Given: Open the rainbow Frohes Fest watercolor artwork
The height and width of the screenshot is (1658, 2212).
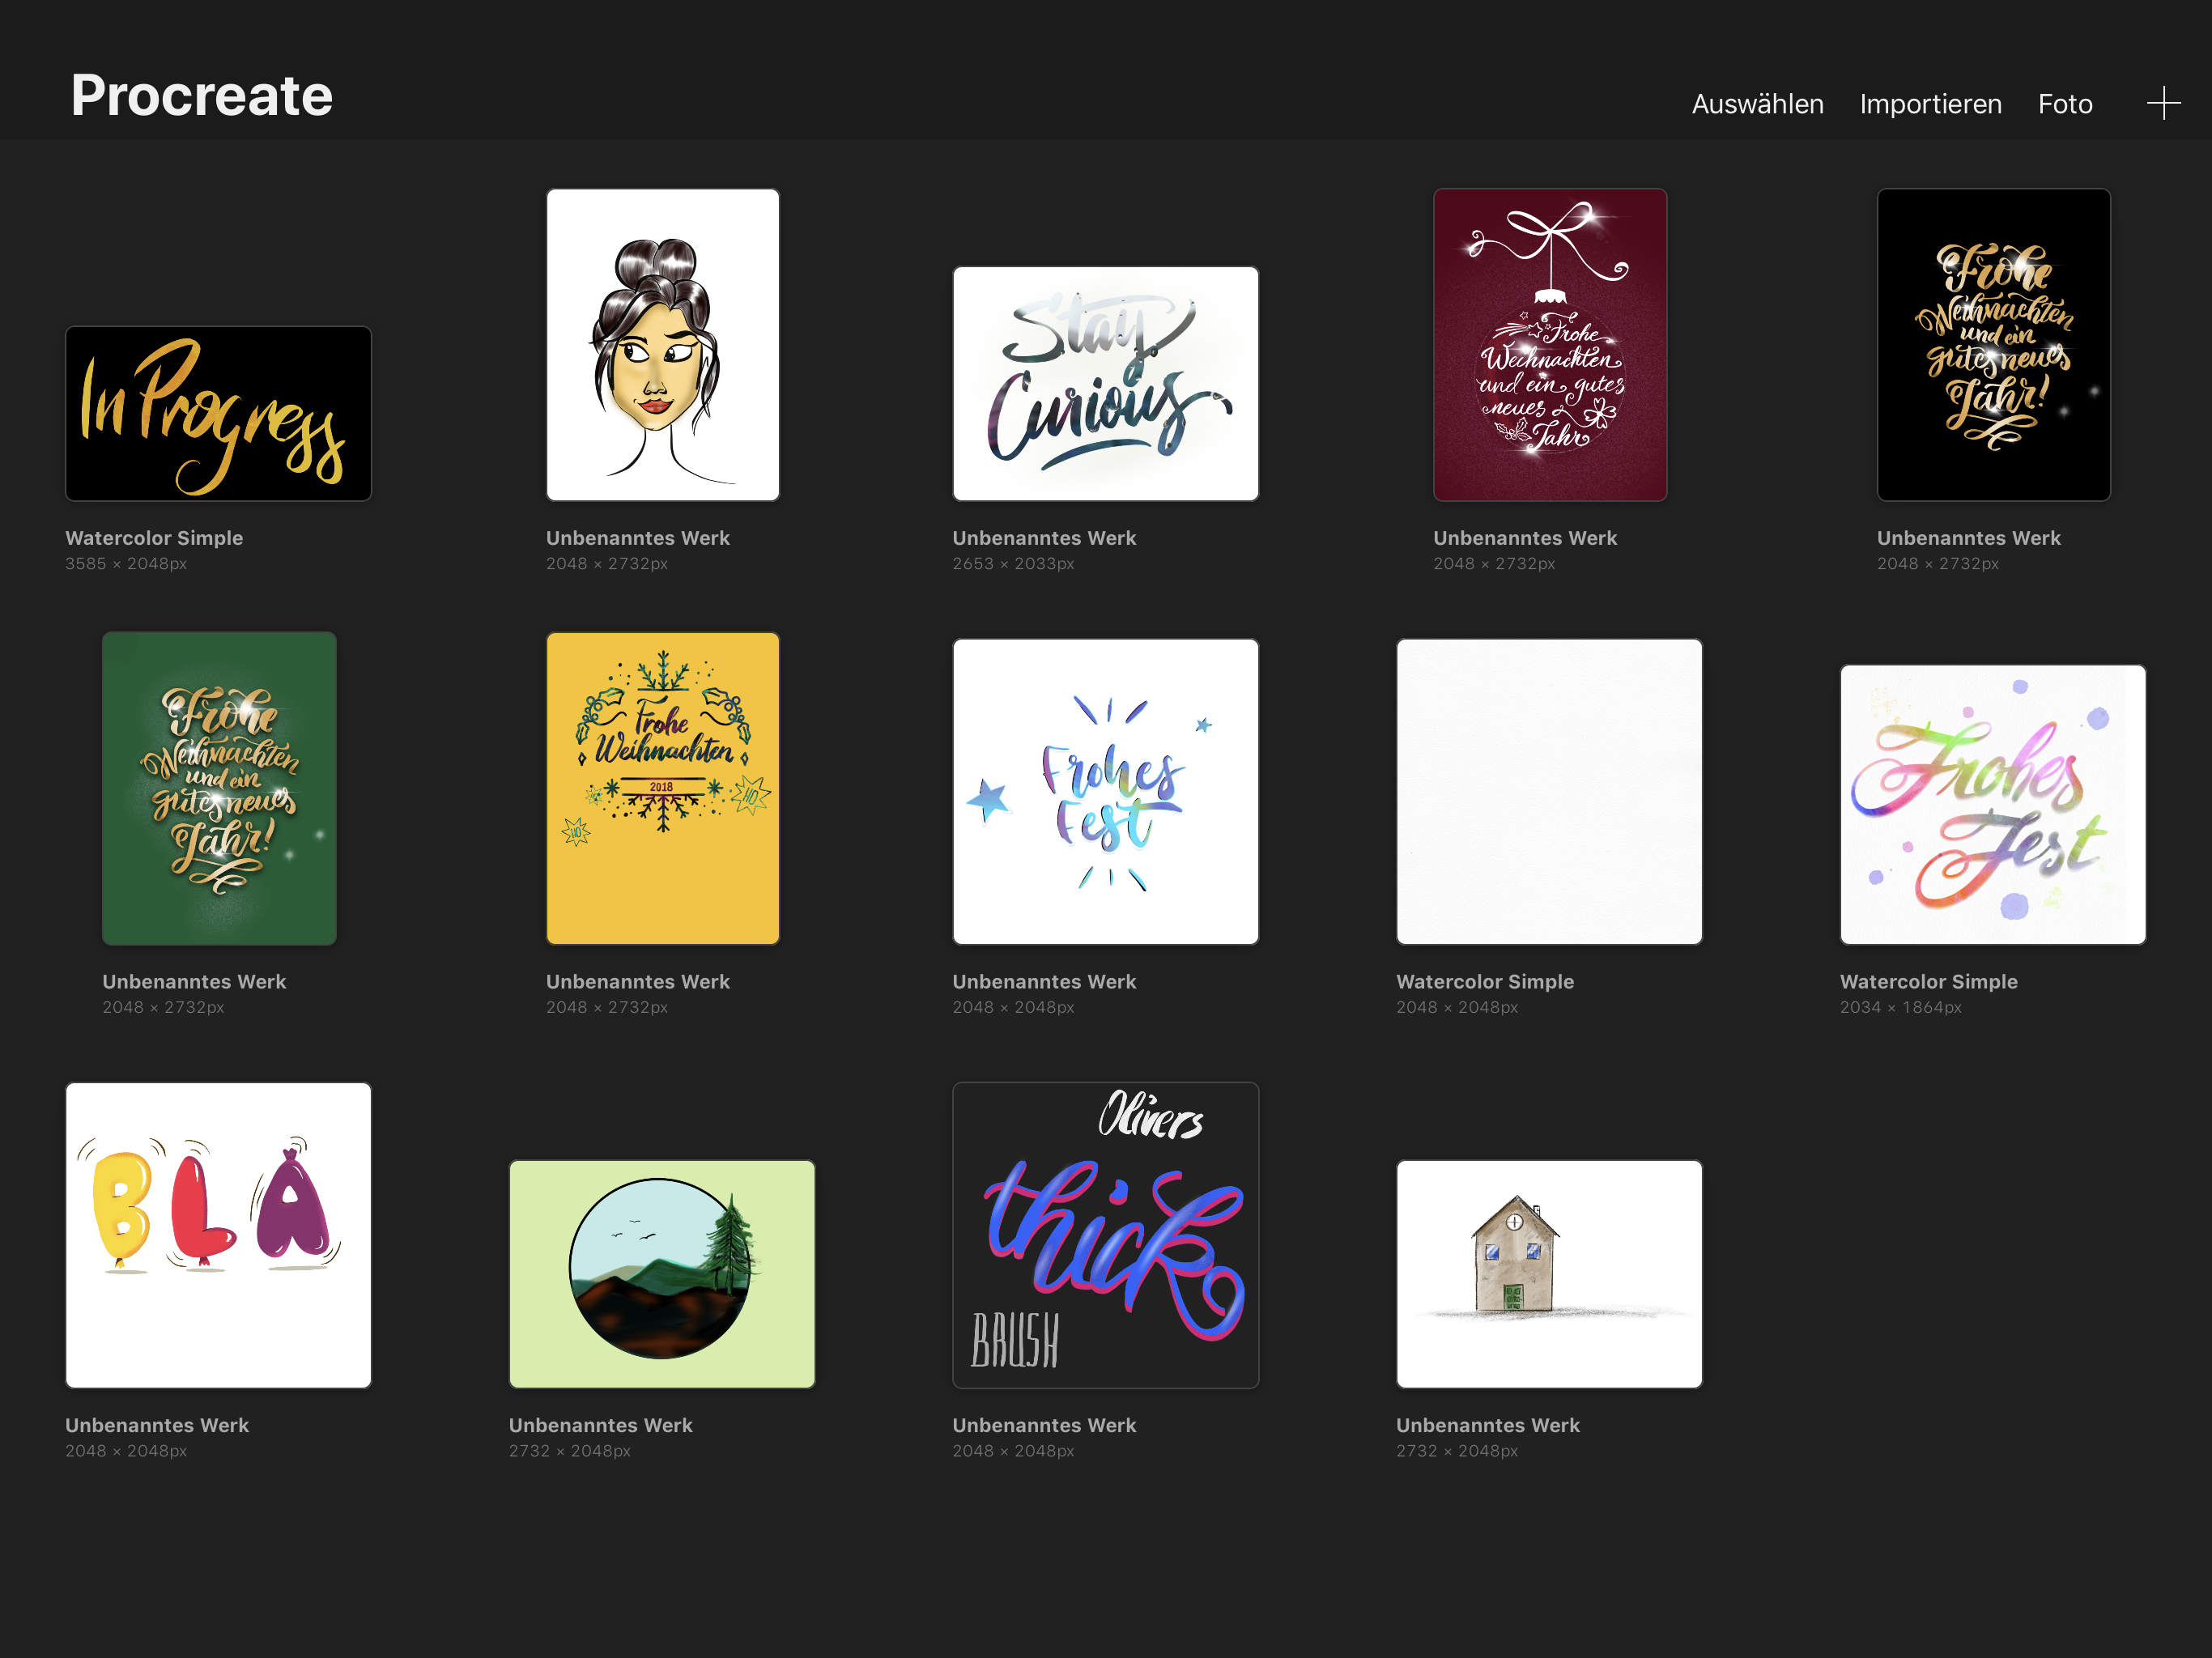Looking at the screenshot, I should (x=1992, y=804).
